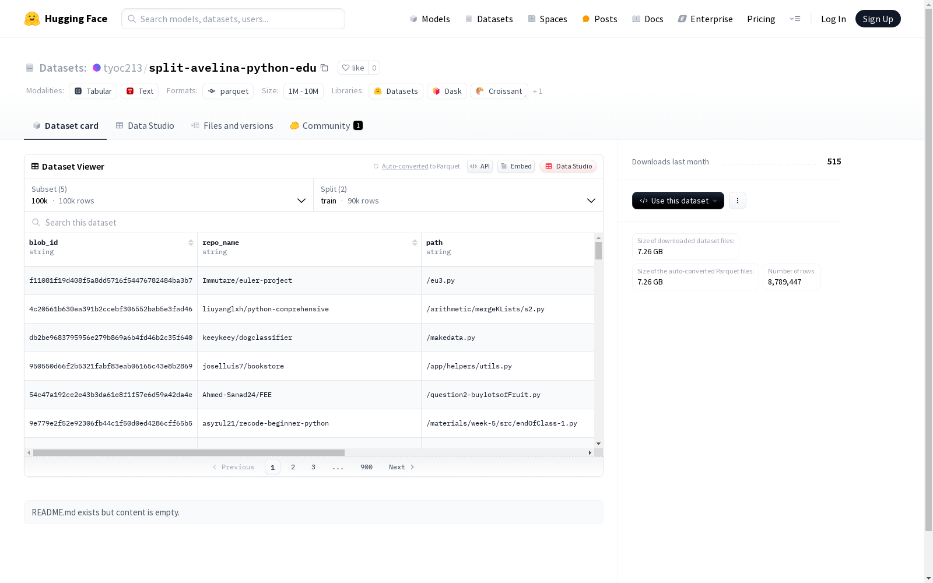Select the parquet format tag
Viewport: 933px width, 583px height.
(228, 91)
